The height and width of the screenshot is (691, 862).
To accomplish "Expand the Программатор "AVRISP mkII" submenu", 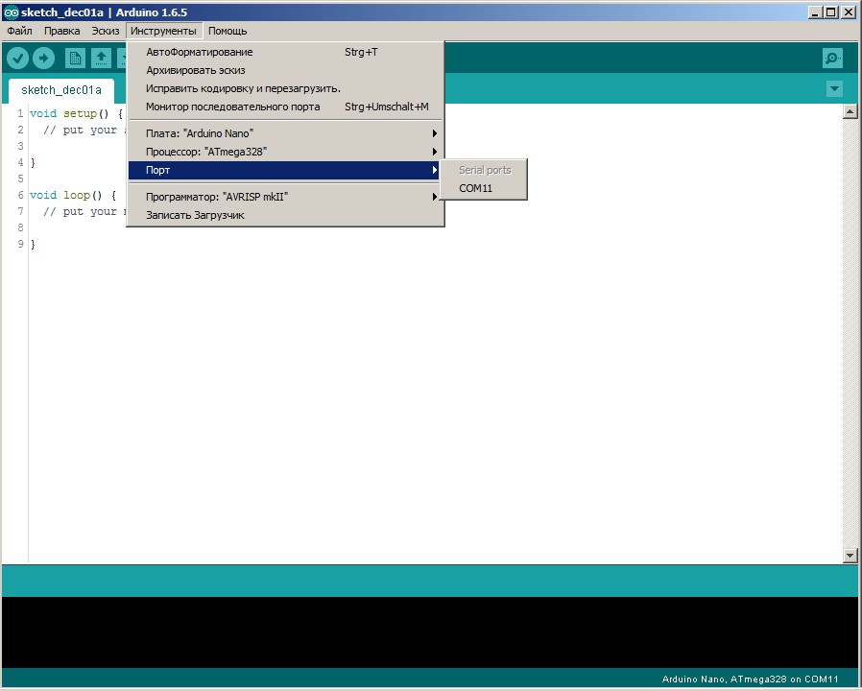I will [x=284, y=196].
